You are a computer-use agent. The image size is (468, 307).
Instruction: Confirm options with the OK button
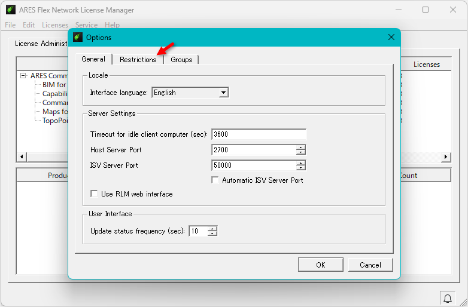click(321, 265)
